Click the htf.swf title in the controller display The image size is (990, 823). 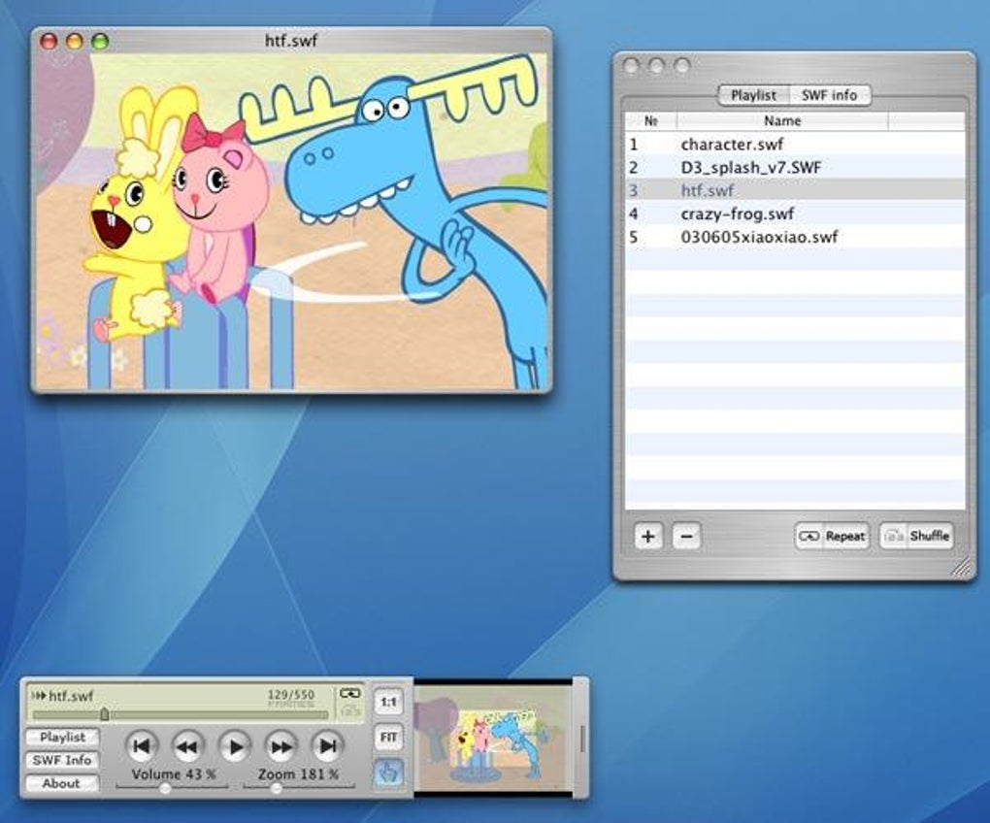coord(71,696)
